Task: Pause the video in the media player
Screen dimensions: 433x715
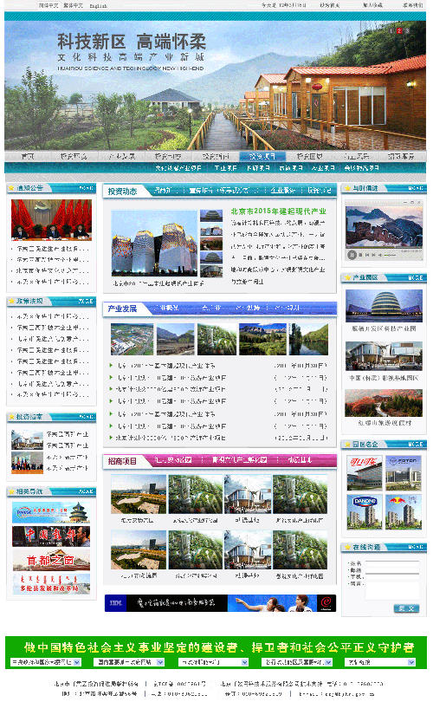Action: point(352,255)
